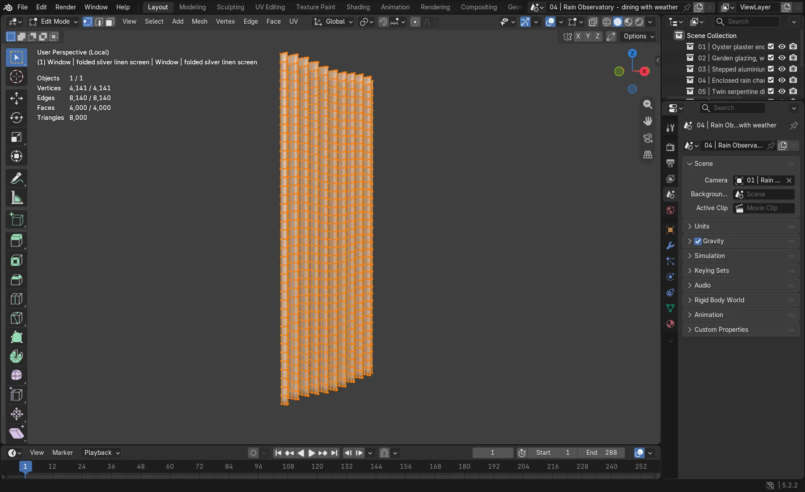805x492 pixels.
Task: Toggle X mirror axis
Action: click(578, 36)
